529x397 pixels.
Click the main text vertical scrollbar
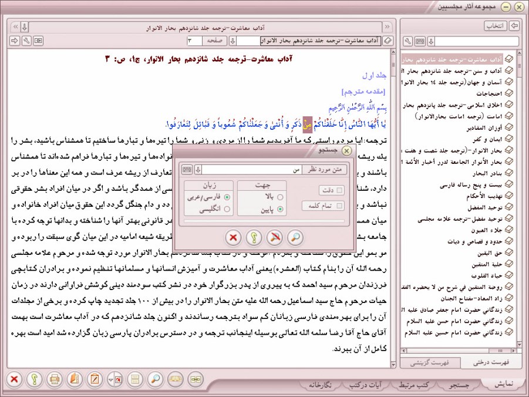(393, 208)
